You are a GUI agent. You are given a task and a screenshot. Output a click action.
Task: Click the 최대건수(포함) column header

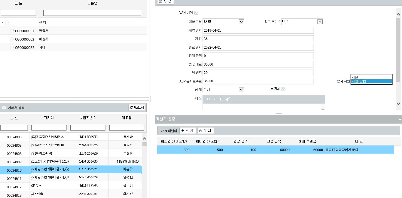[x=207, y=141]
